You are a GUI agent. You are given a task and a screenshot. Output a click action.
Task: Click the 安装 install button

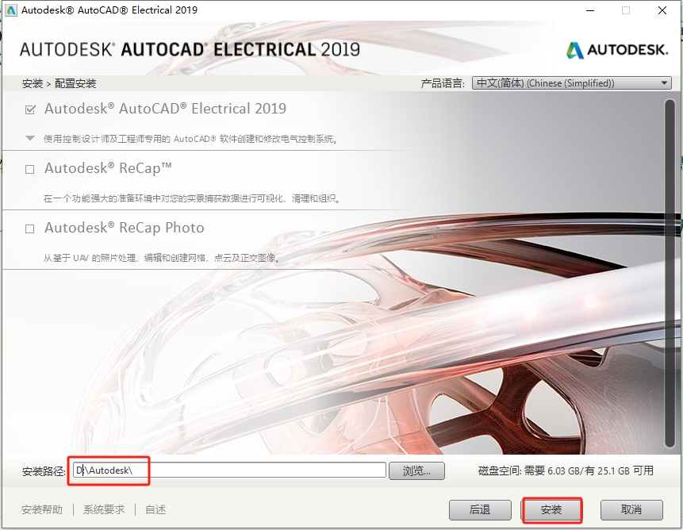click(551, 509)
